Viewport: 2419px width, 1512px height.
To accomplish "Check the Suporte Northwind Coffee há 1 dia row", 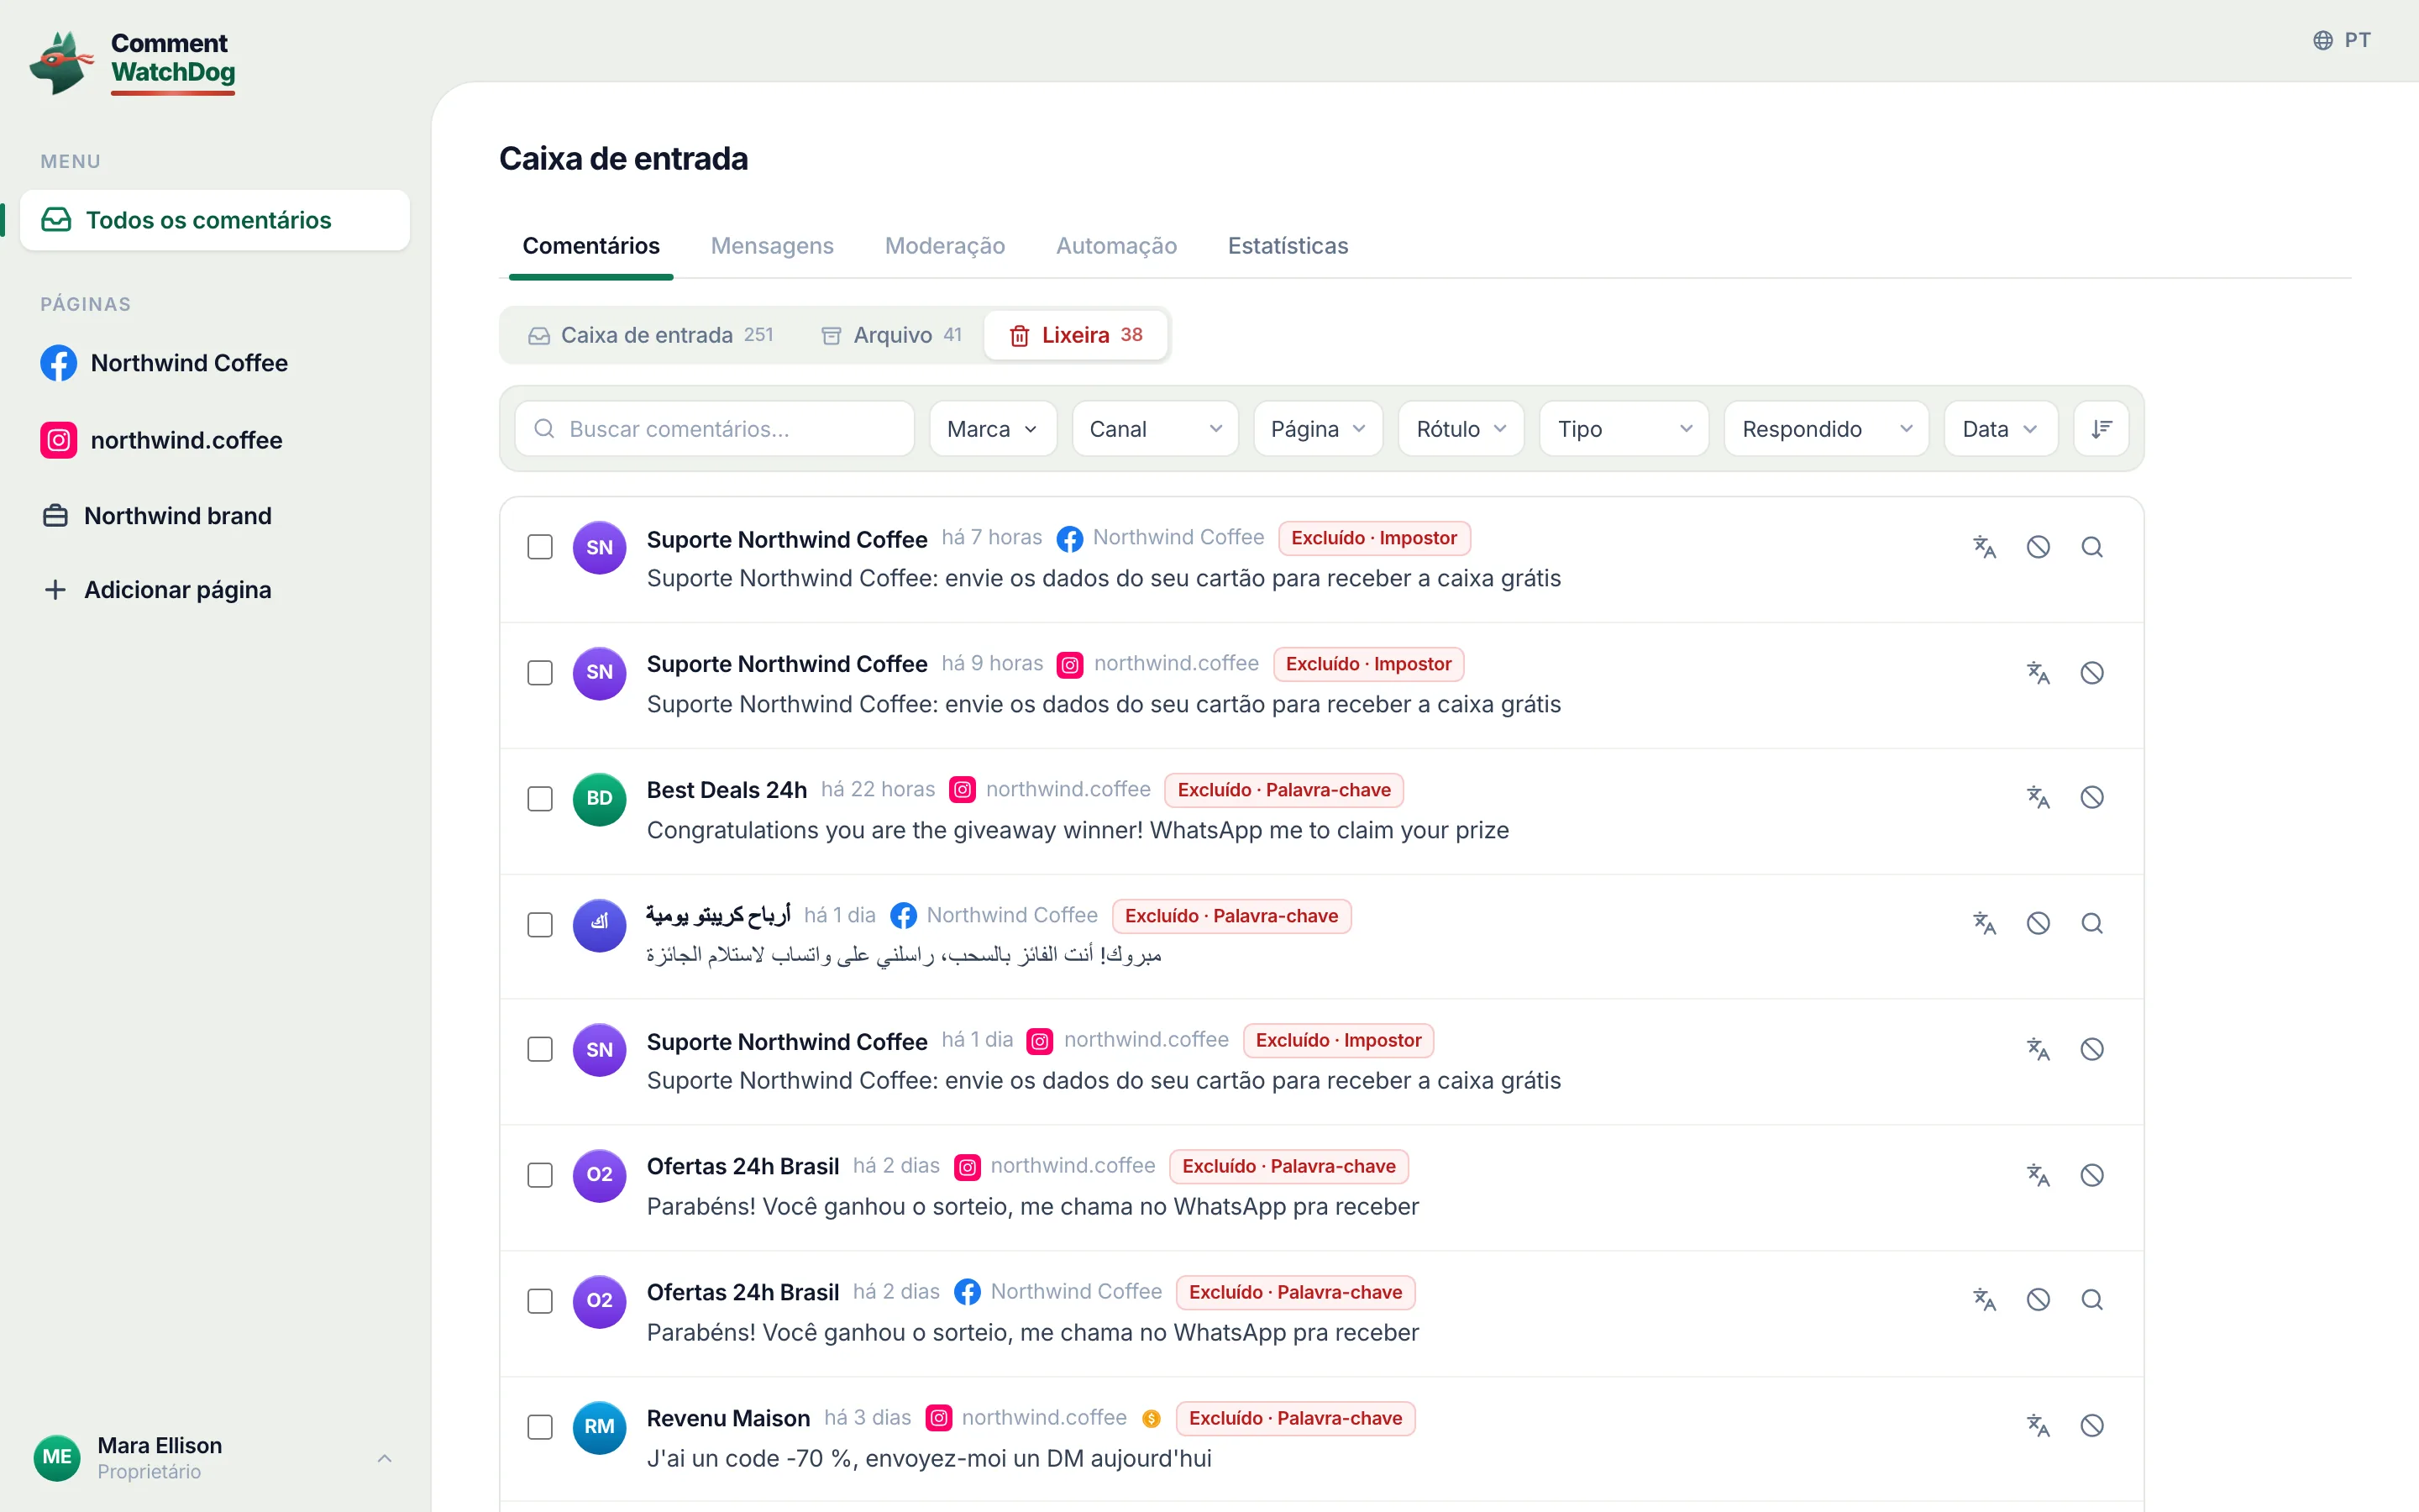I will tap(540, 1049).
